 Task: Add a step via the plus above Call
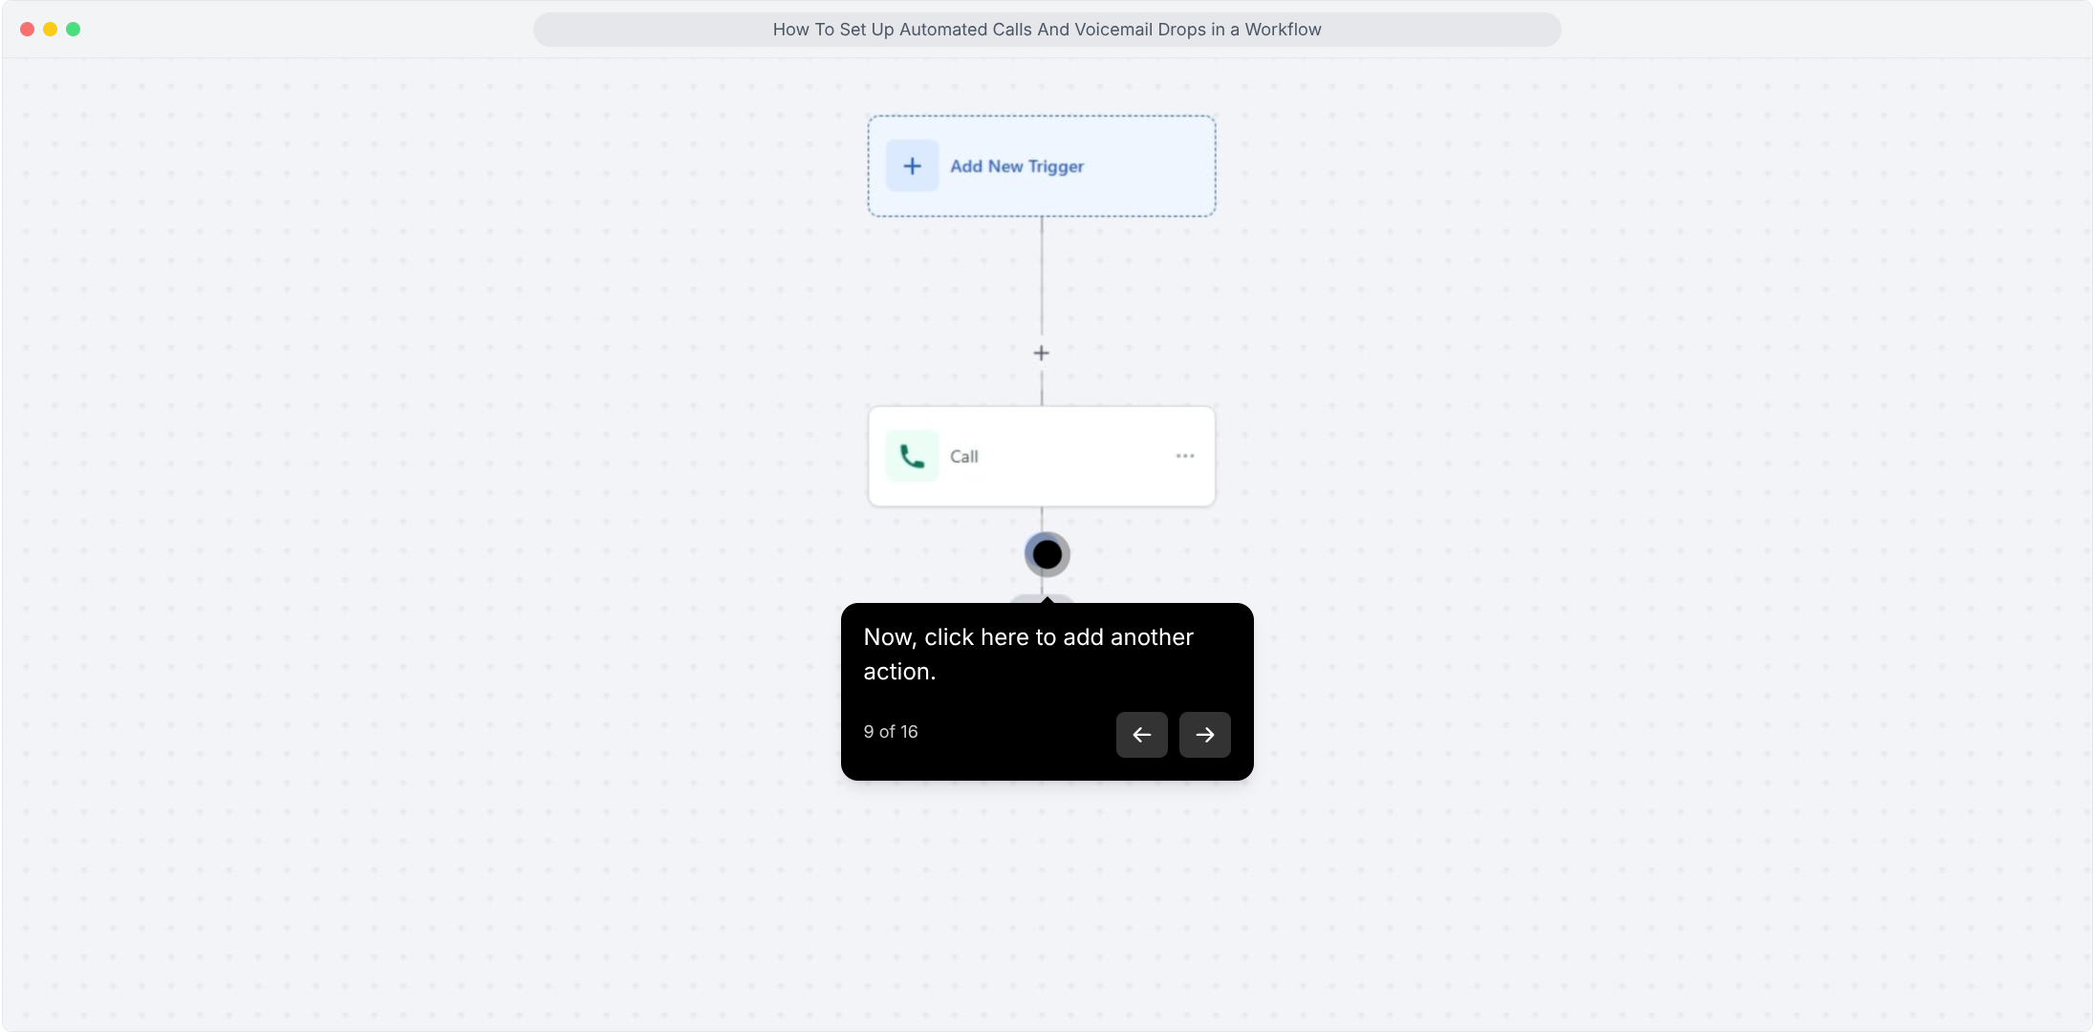click(x=1042, y=354)
